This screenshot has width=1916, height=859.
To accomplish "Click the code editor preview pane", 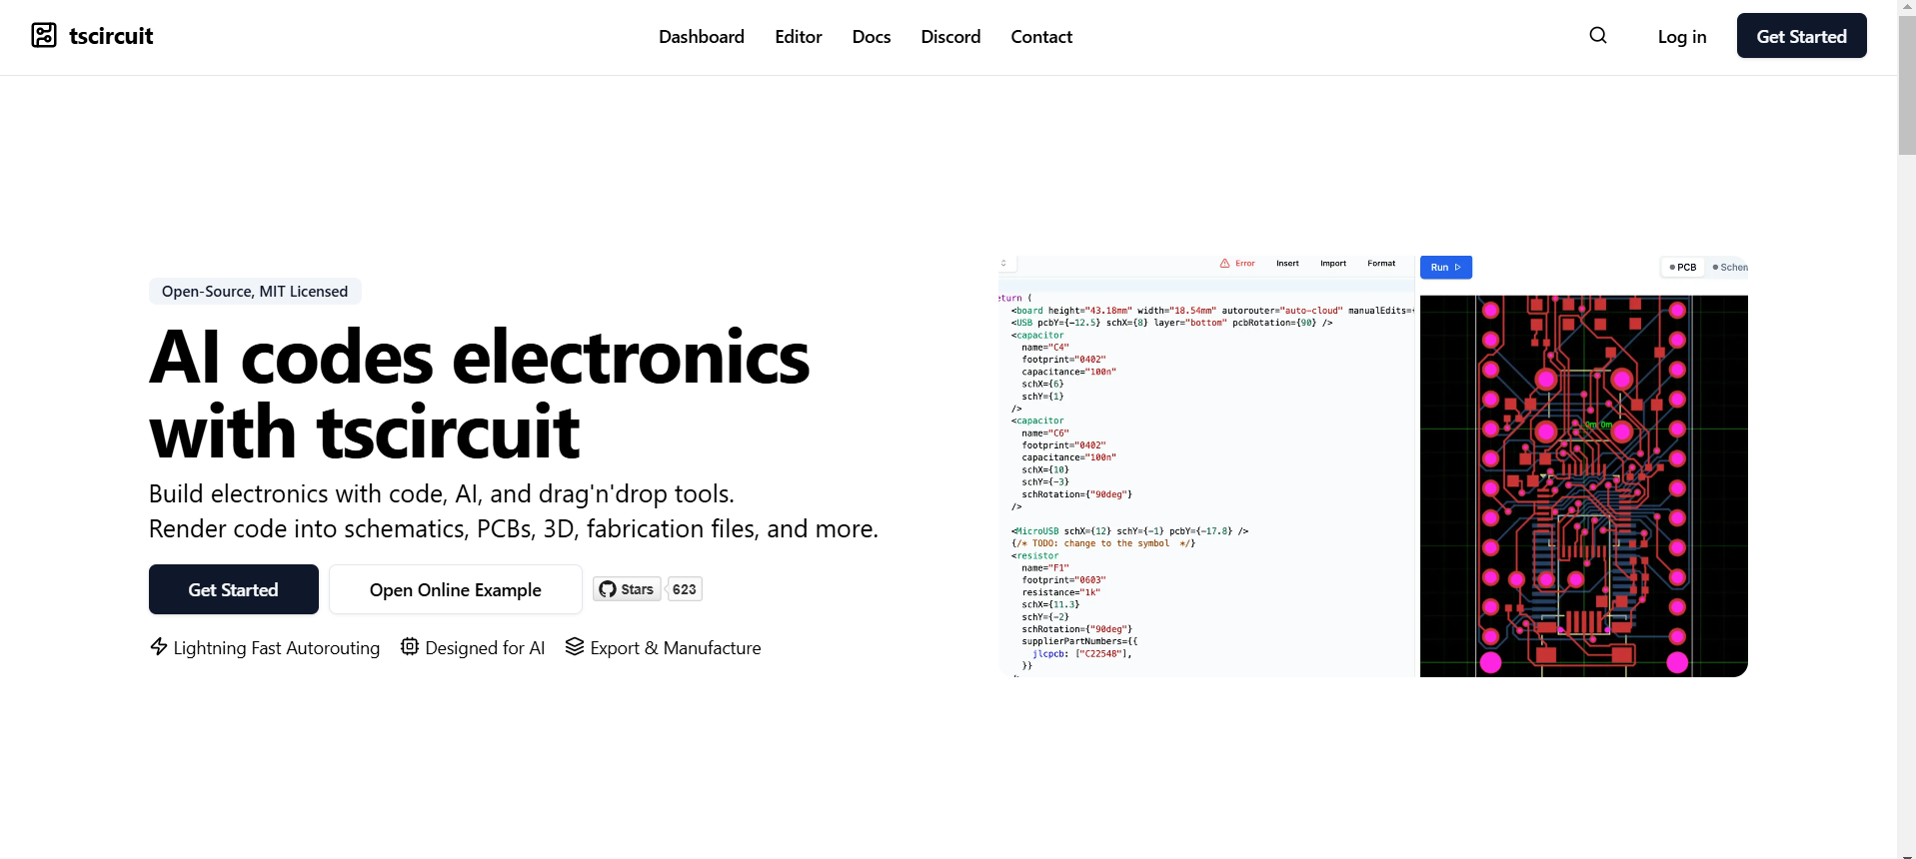I will [x=1207, y=477].
